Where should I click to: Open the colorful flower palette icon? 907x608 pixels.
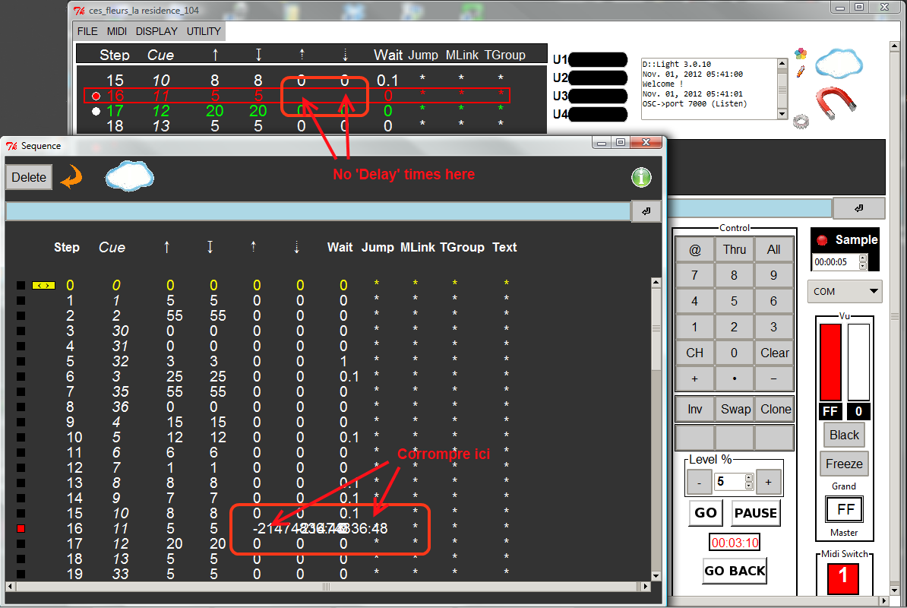[800, 53]
